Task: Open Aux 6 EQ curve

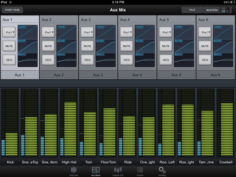Action: pos(223,60)
